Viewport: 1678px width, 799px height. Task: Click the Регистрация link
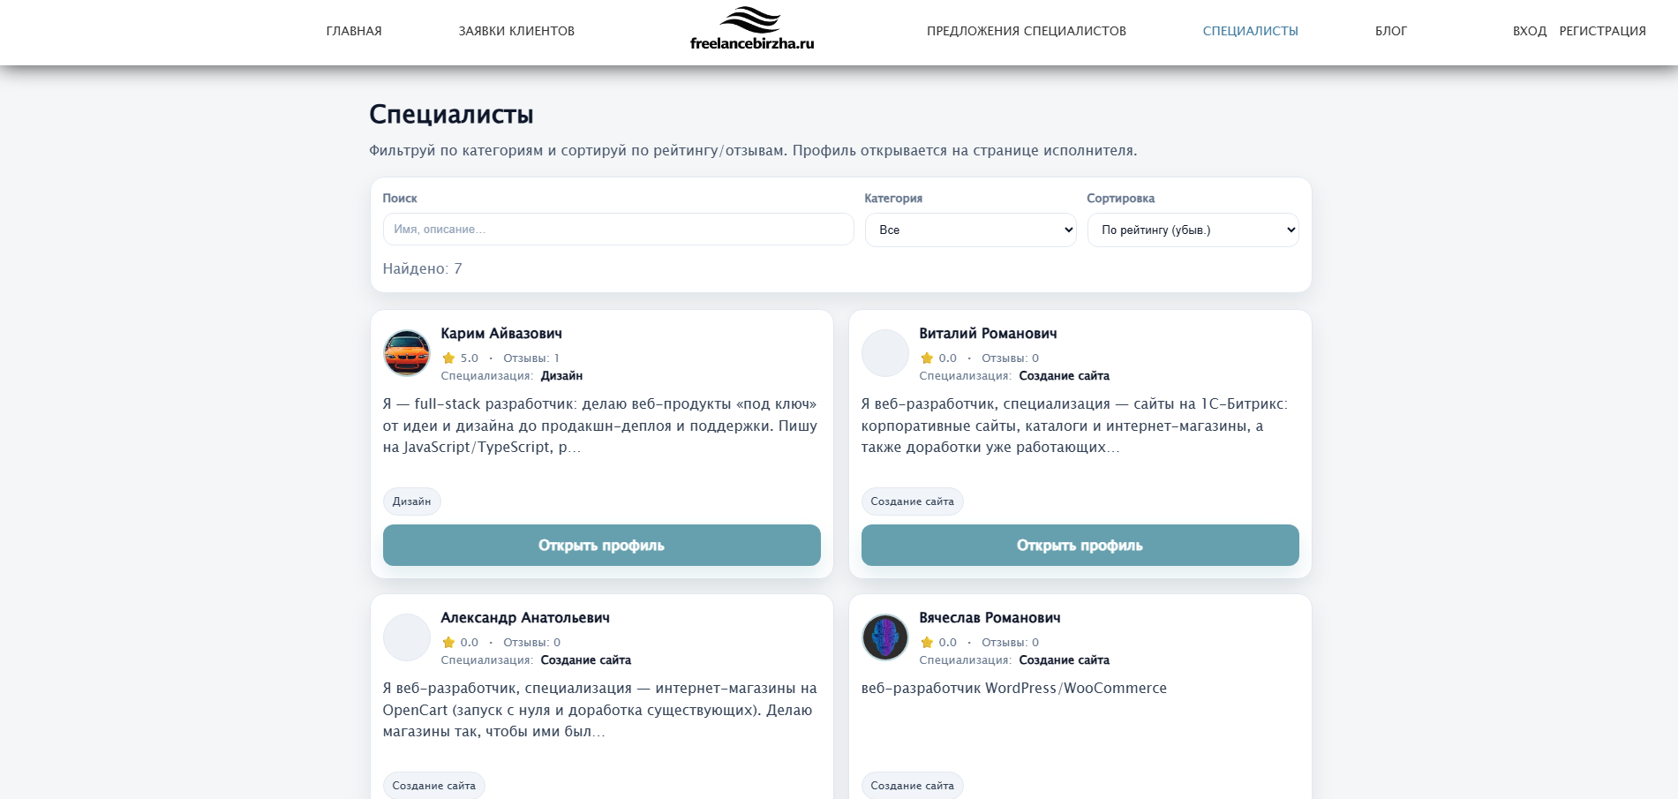(x=1602, y=31)
